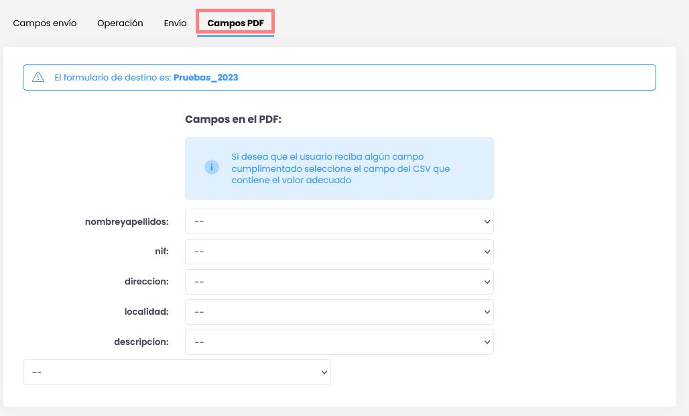Screen dimensions: 689x416
Task: Open the unlabeled dropdown at the bottom left
Action: pyautogui.click(x=177, y=372)
